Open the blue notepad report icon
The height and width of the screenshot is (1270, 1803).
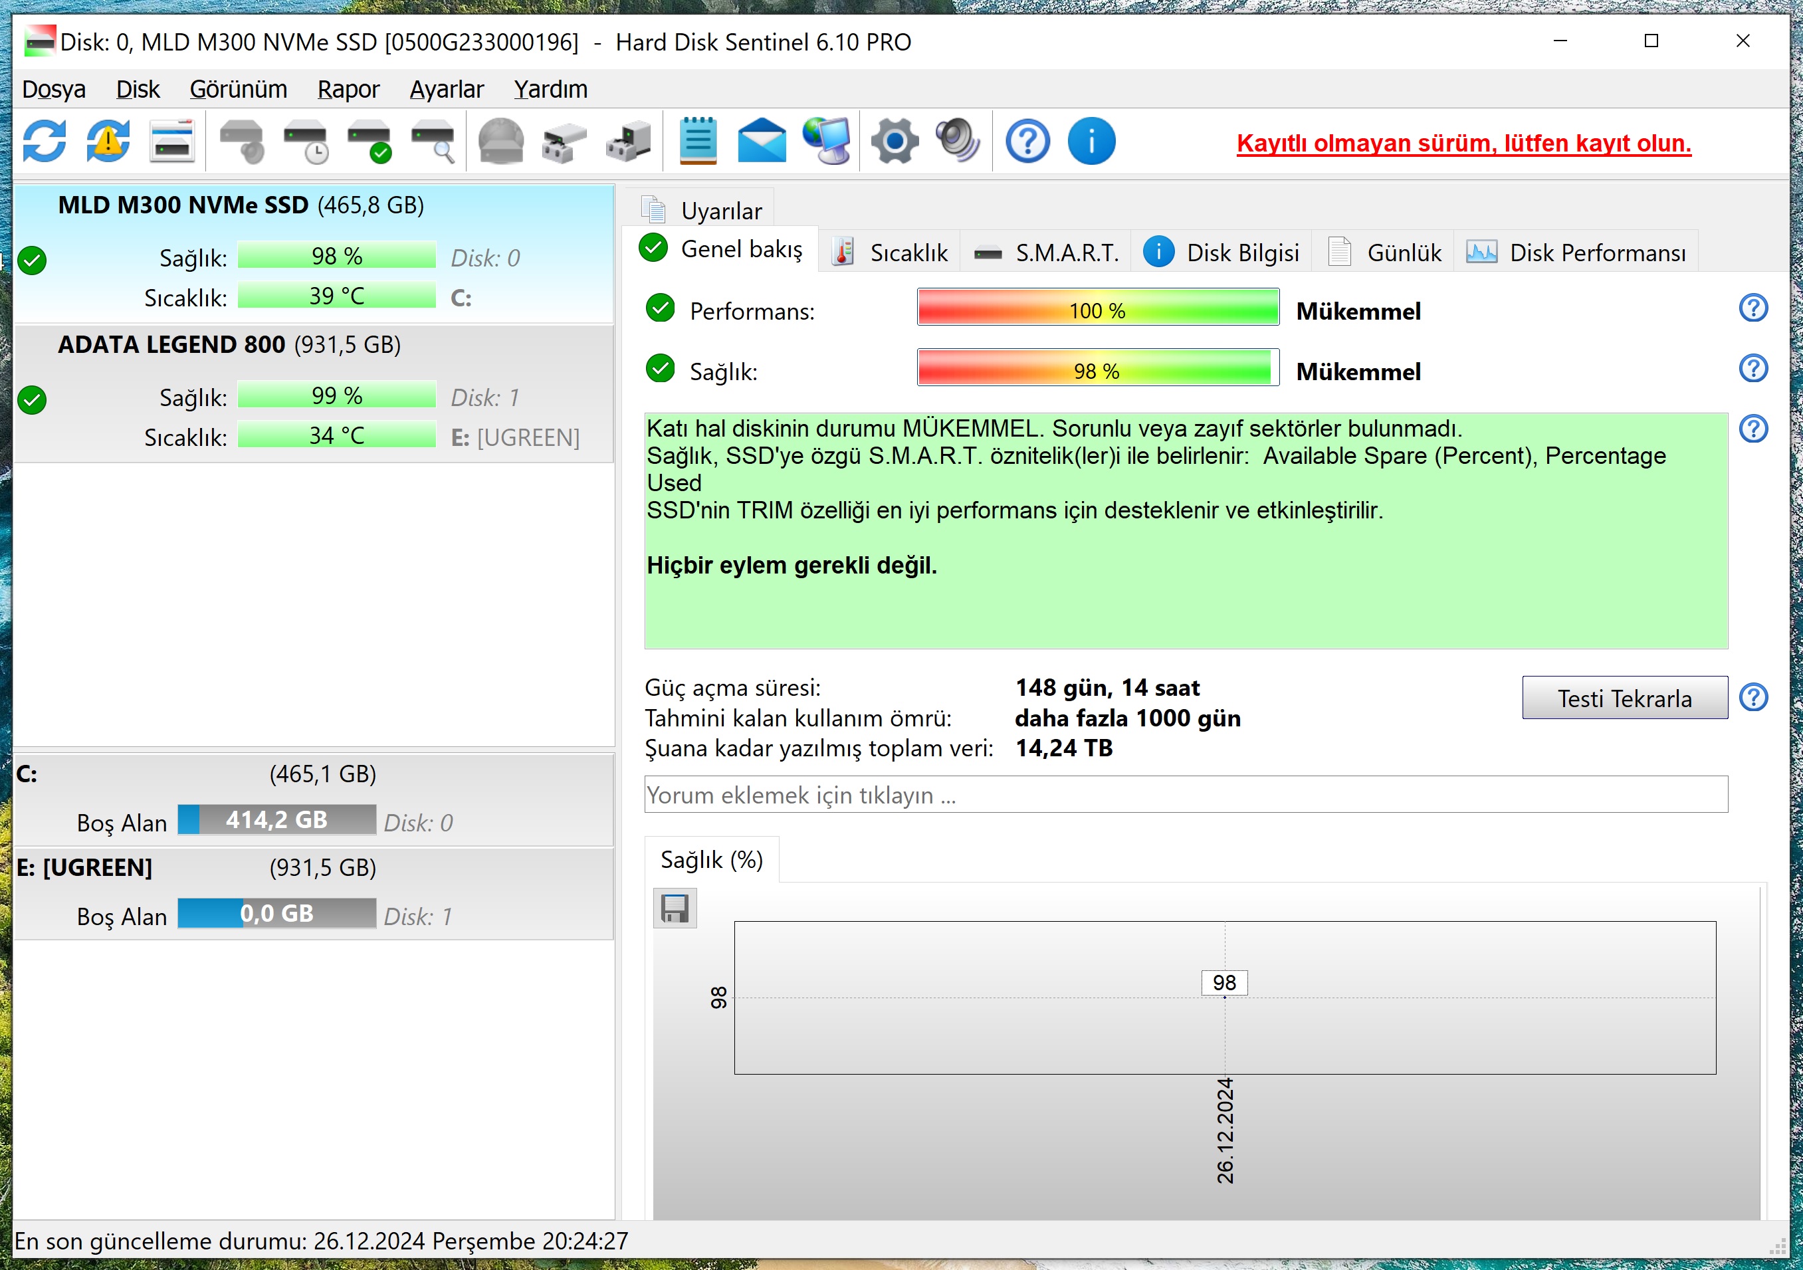[x=697, y=142]
